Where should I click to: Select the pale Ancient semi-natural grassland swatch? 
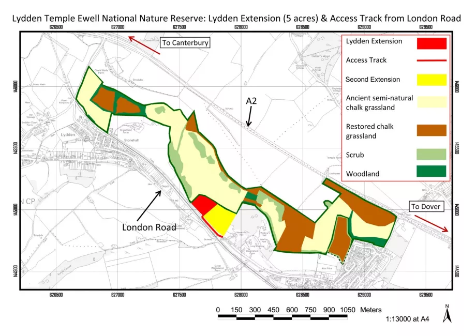click(431, 101)
